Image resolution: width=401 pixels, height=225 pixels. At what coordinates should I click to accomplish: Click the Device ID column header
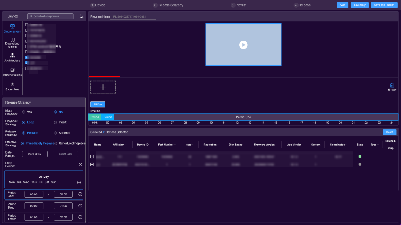pyautogui.click(x=142, y=145)
